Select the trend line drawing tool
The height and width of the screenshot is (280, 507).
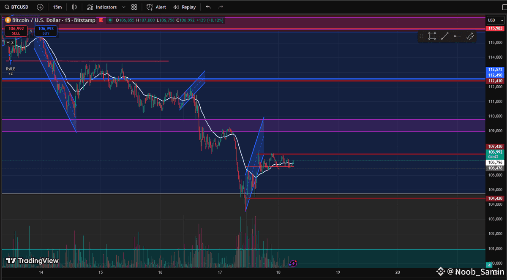pyautogui.click(x=444, y=36)
